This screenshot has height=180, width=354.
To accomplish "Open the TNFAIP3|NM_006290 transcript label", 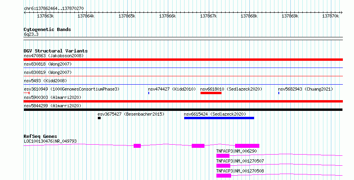I will [x=236, y=151].
